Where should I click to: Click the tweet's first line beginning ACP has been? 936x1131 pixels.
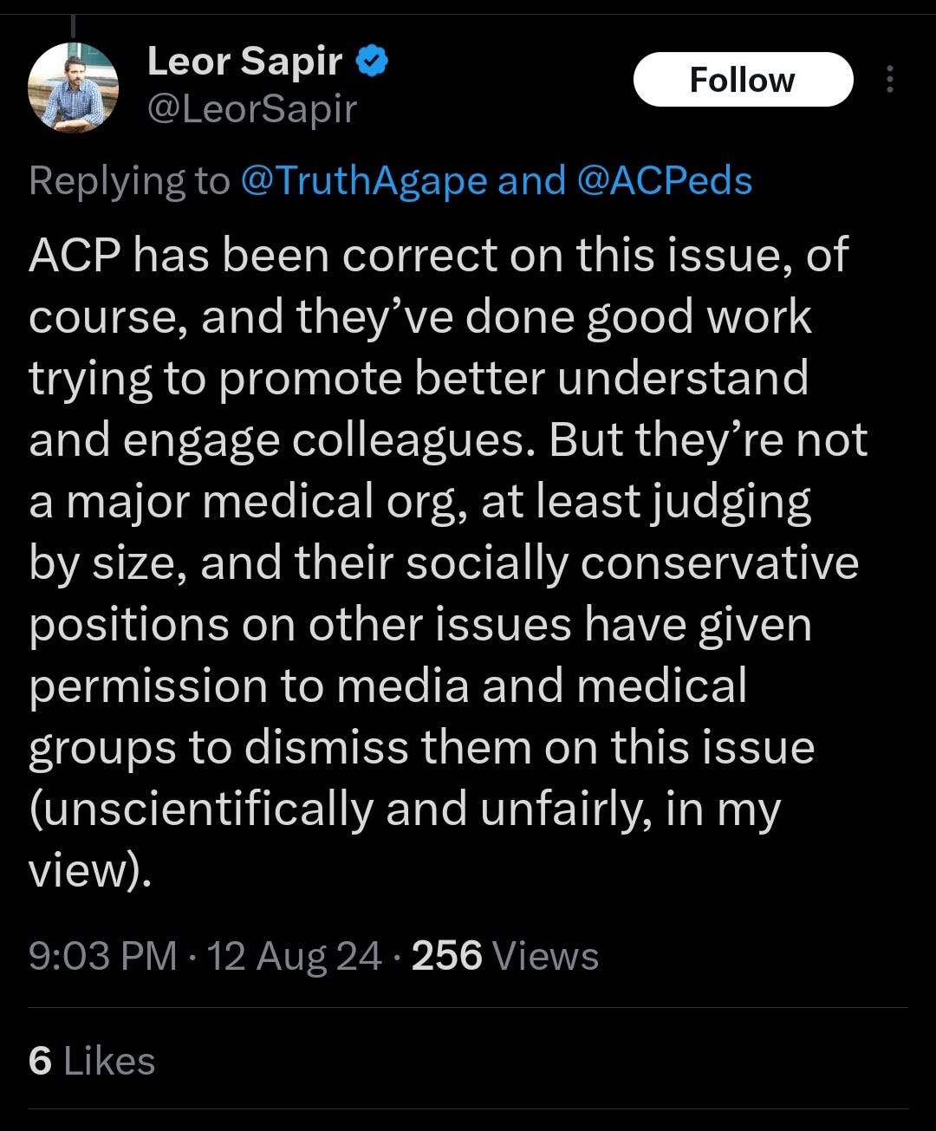click(439, 256)
